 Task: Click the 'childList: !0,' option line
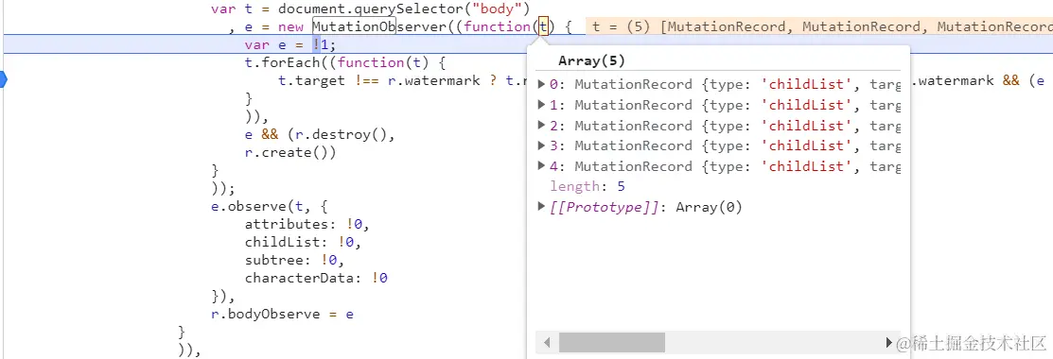click(x=303, y=242)
